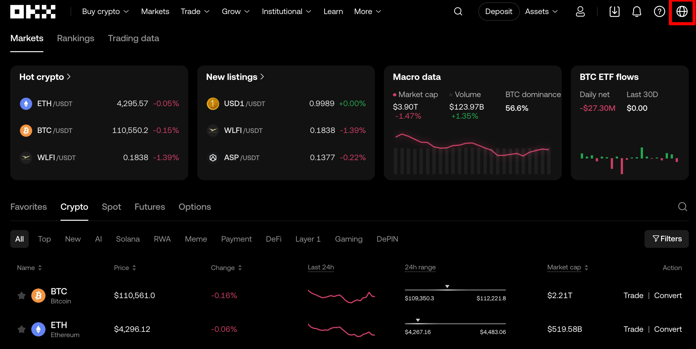This screenshot has width=696, height=349.
Task: Favorite BTC with the star toggle
Action: [x=22, y=295]
